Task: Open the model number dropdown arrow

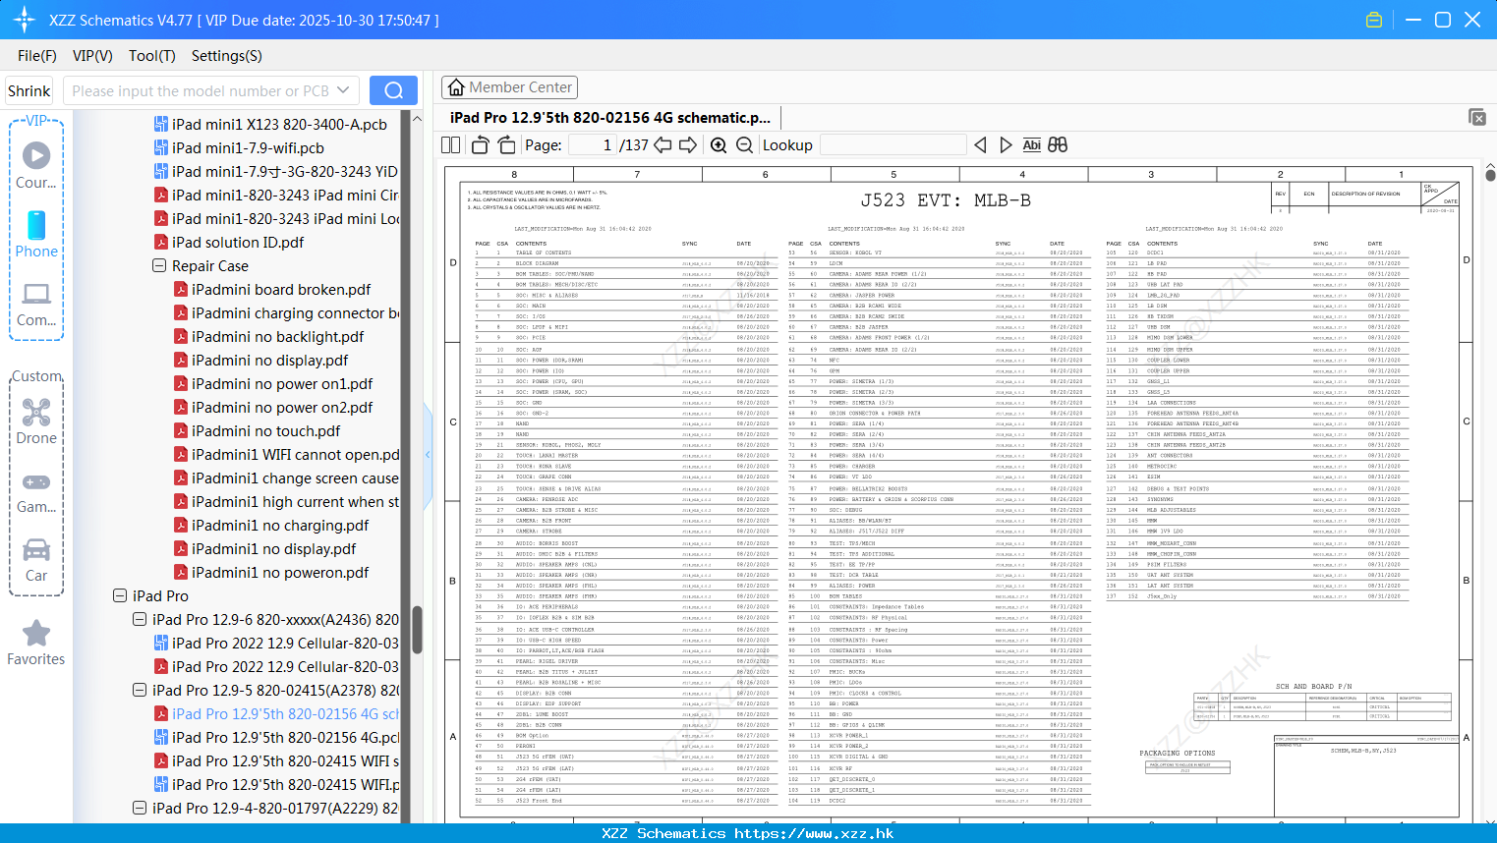Action: click(343, 90)
